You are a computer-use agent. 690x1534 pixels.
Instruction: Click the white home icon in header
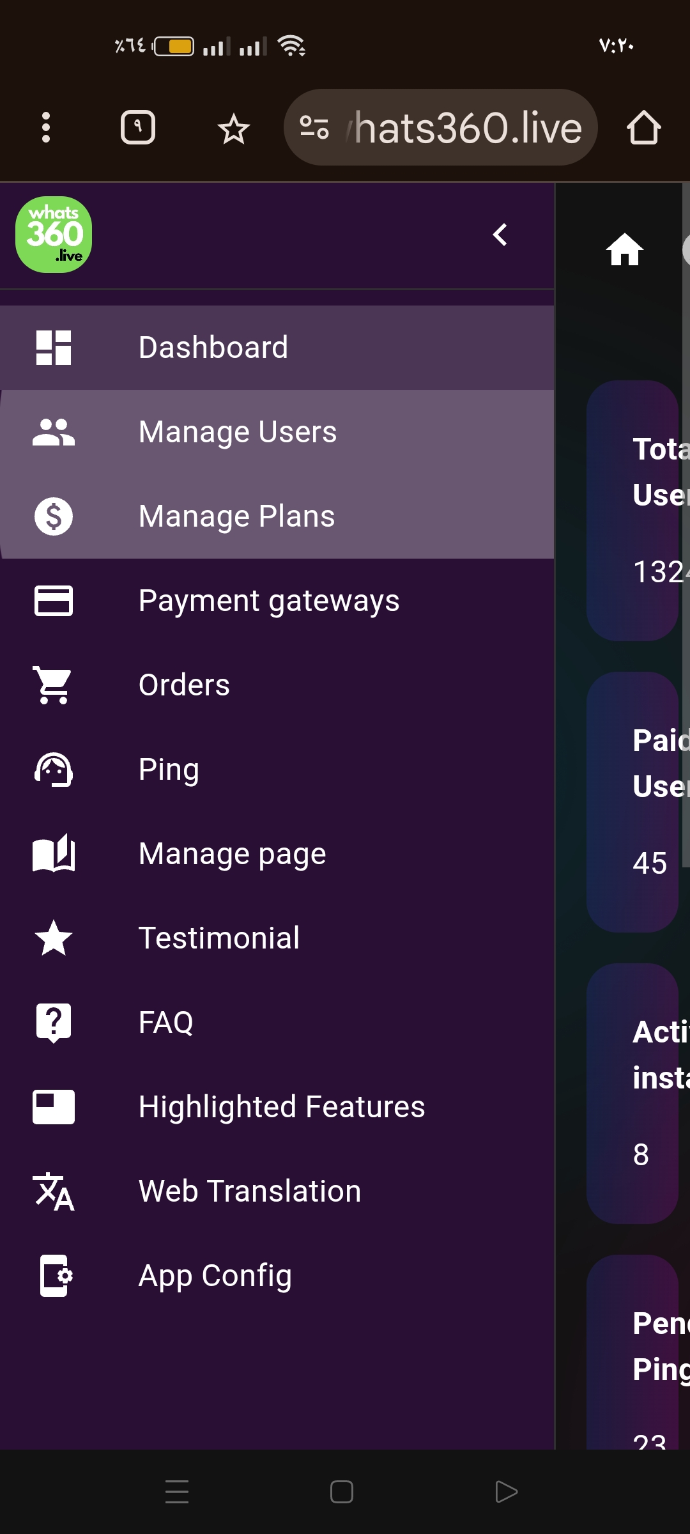(625, 249)
